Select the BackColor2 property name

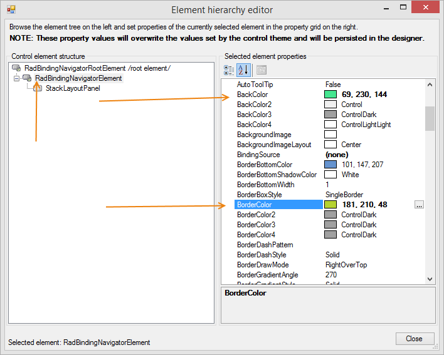tap(254, 105)
